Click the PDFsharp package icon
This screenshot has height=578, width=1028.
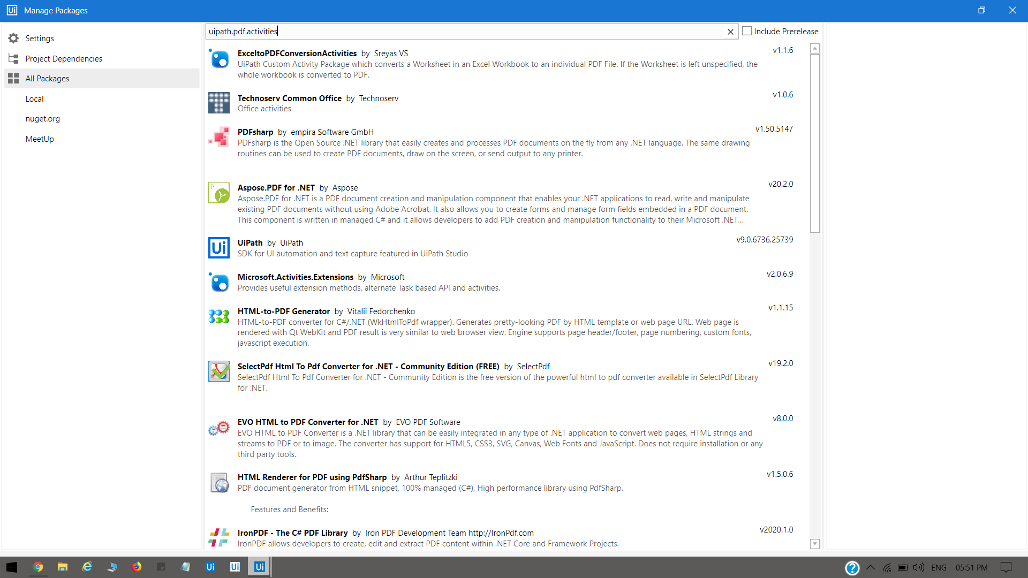point(219,137)
